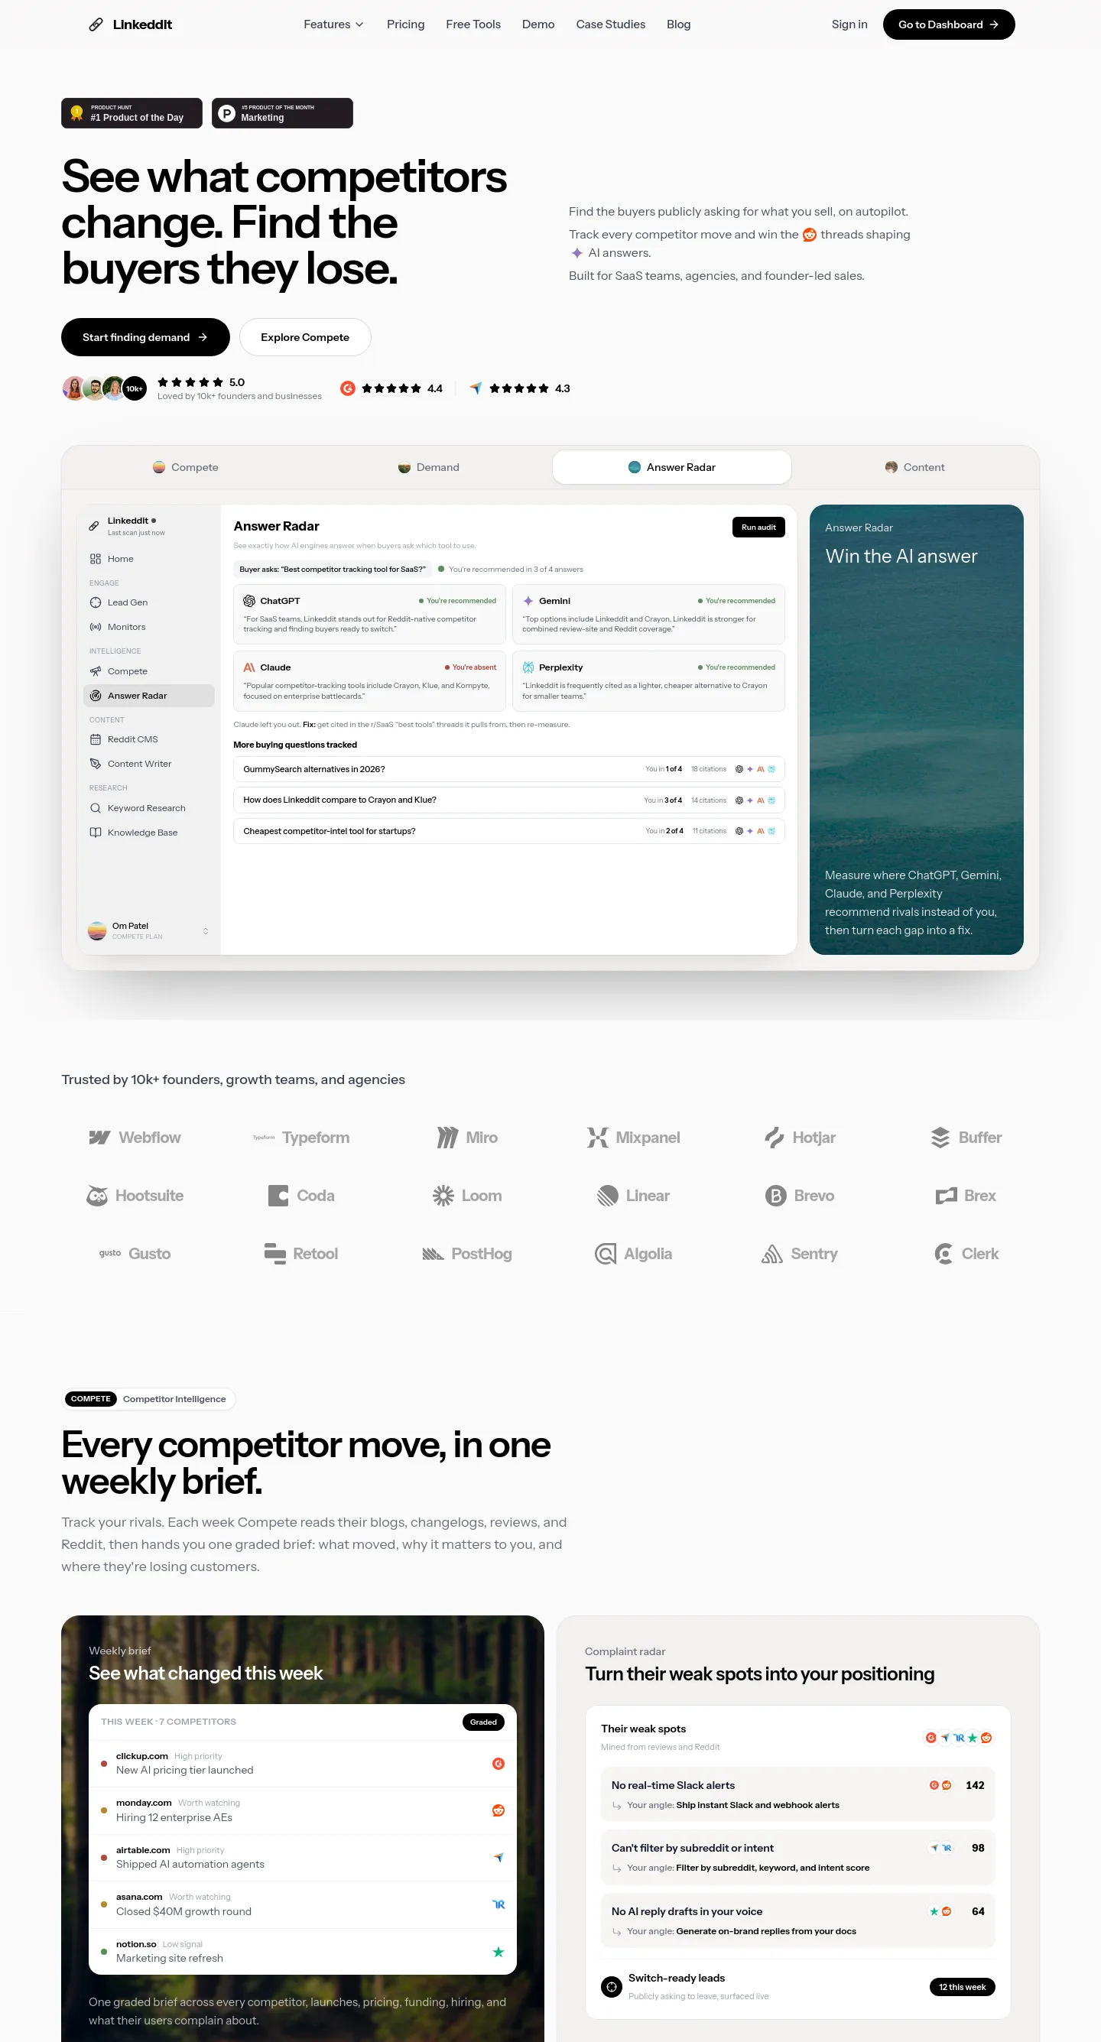Open Compete in the sidebar
Screen dimensions: 1101x2042
point(148,671)
